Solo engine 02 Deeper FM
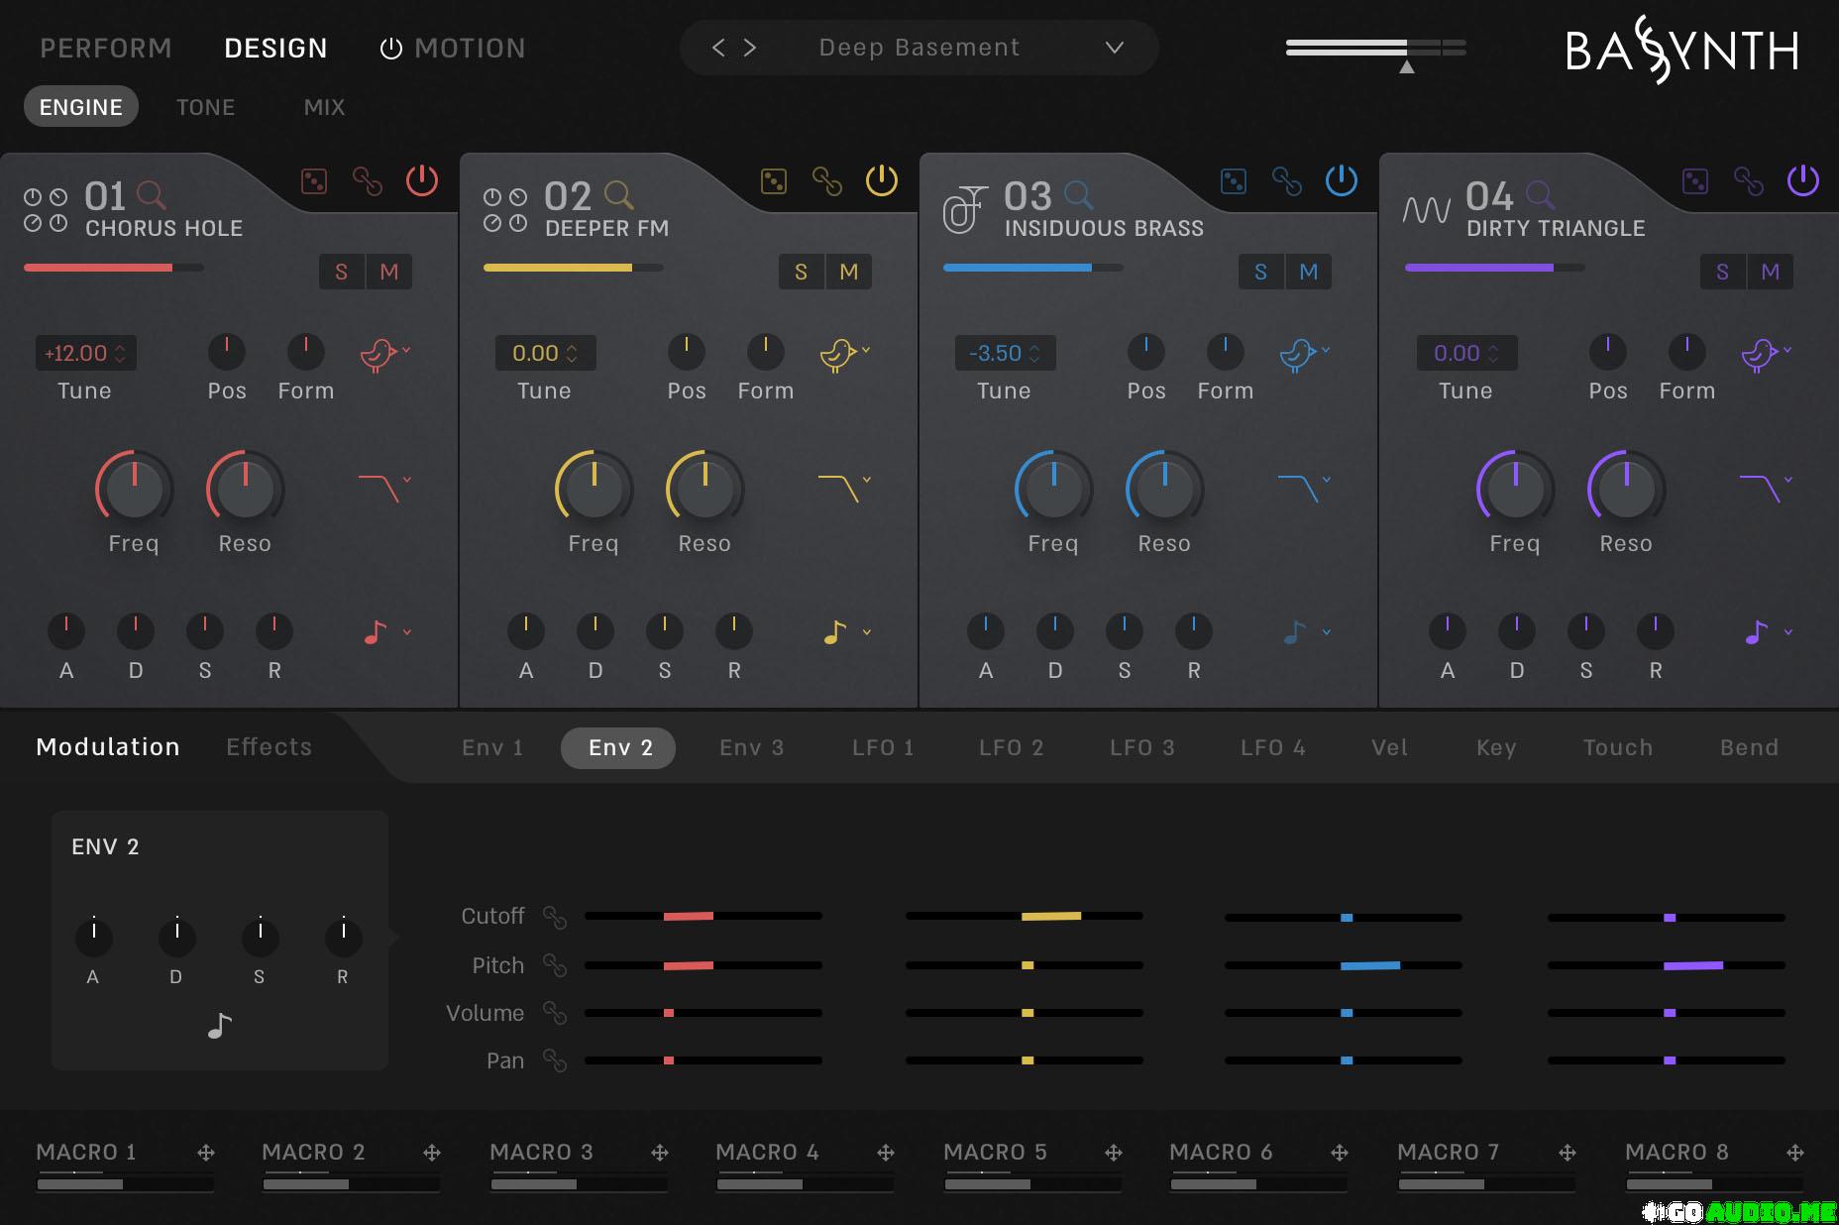The width and height of the screenshot is (1839, 1225). pos(801,272)
